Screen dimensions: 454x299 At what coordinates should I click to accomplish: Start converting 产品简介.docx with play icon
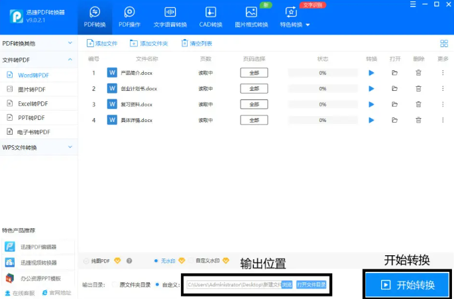pos(371,73)
